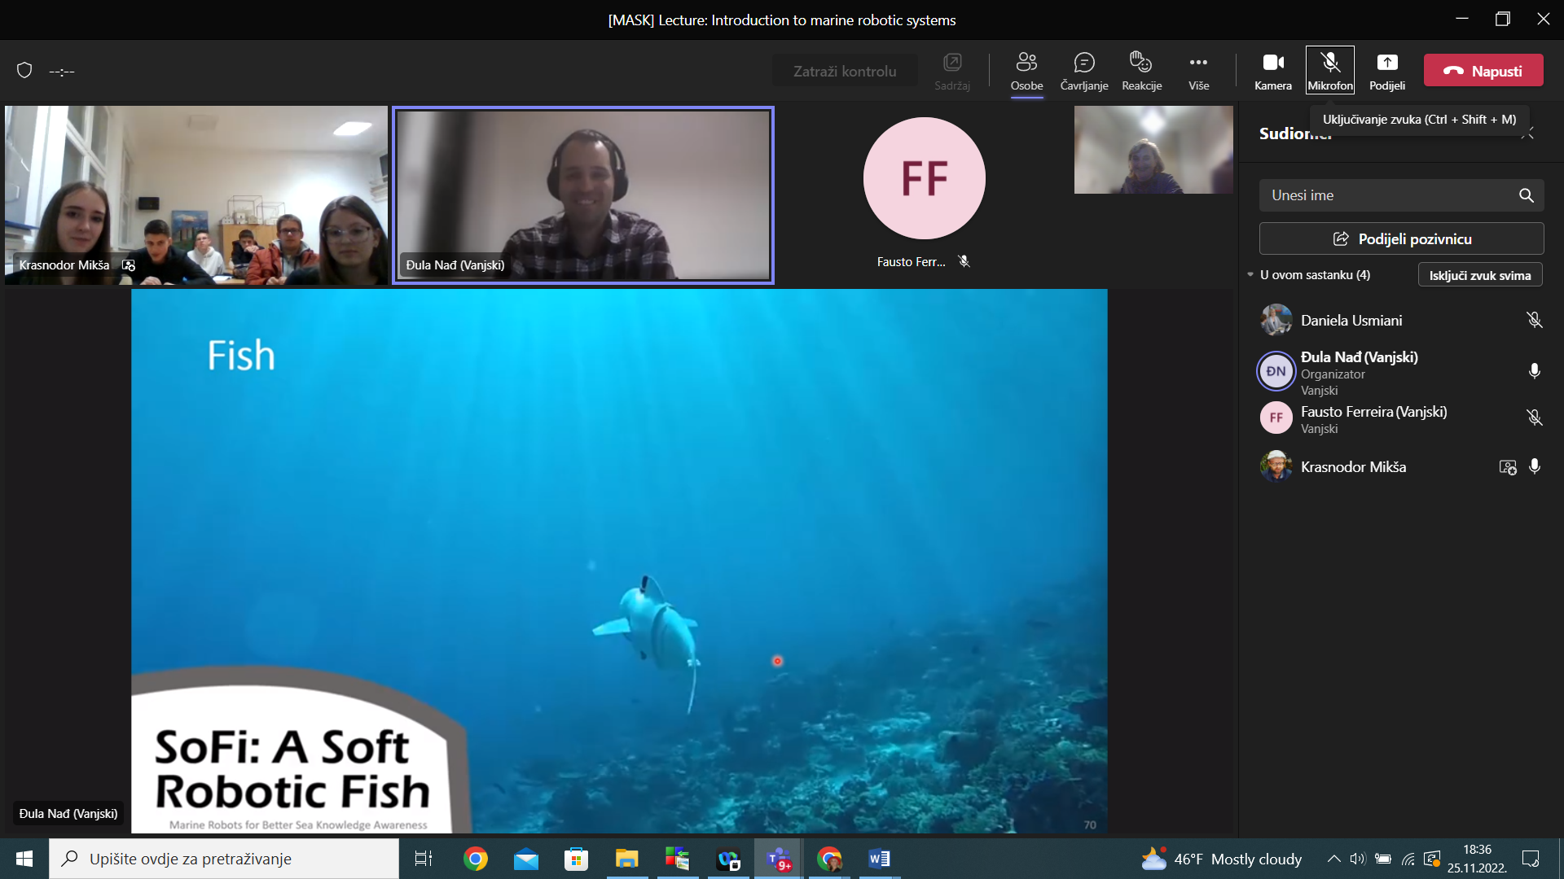Click Podijeli pozivnicu button
The image size is (1564, 879).
point(1401,238)
